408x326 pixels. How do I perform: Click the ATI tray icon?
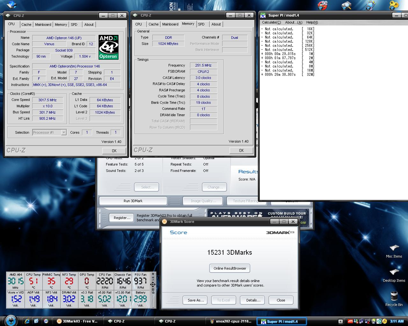[x=350, y=321]
